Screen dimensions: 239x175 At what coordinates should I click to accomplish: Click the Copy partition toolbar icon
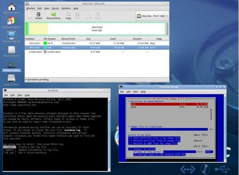coord(68,16)
